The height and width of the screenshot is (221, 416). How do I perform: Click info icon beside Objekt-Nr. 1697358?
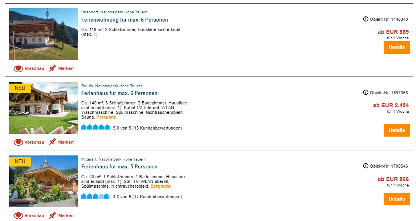click(366, 93)
